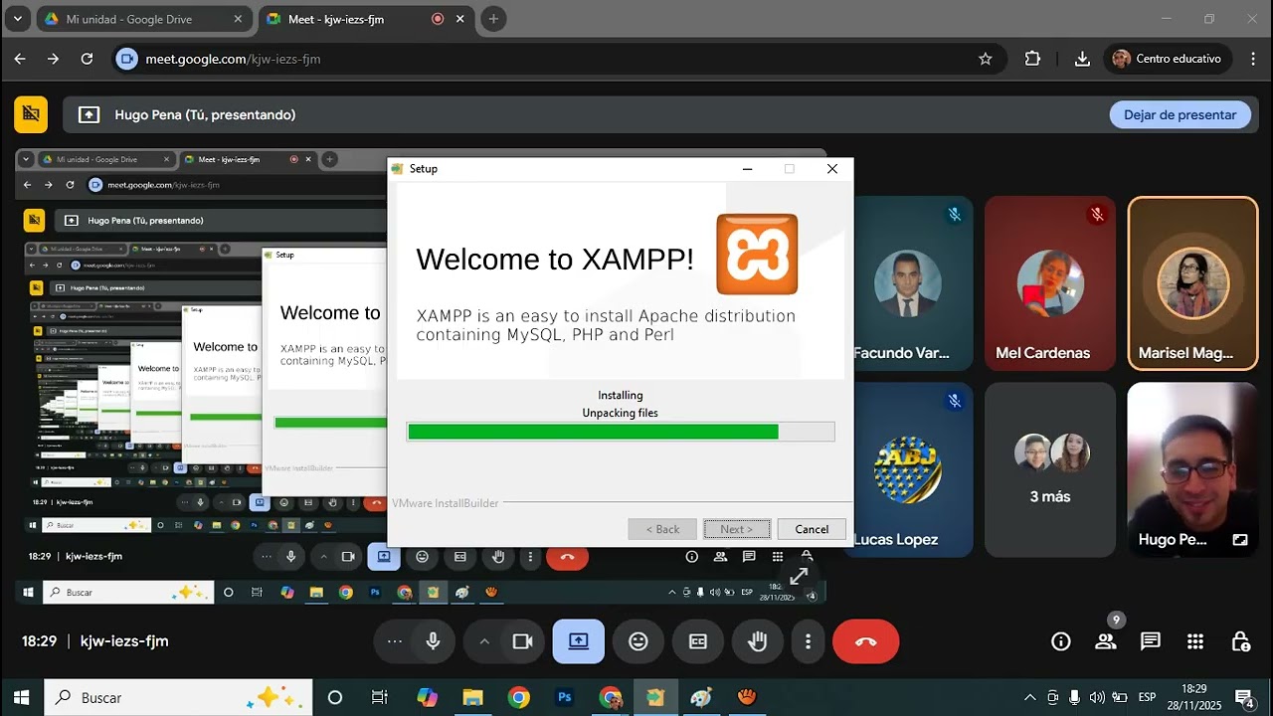Go forward in Chrome history
This screenshot has height=716, width=1273.
53,59
